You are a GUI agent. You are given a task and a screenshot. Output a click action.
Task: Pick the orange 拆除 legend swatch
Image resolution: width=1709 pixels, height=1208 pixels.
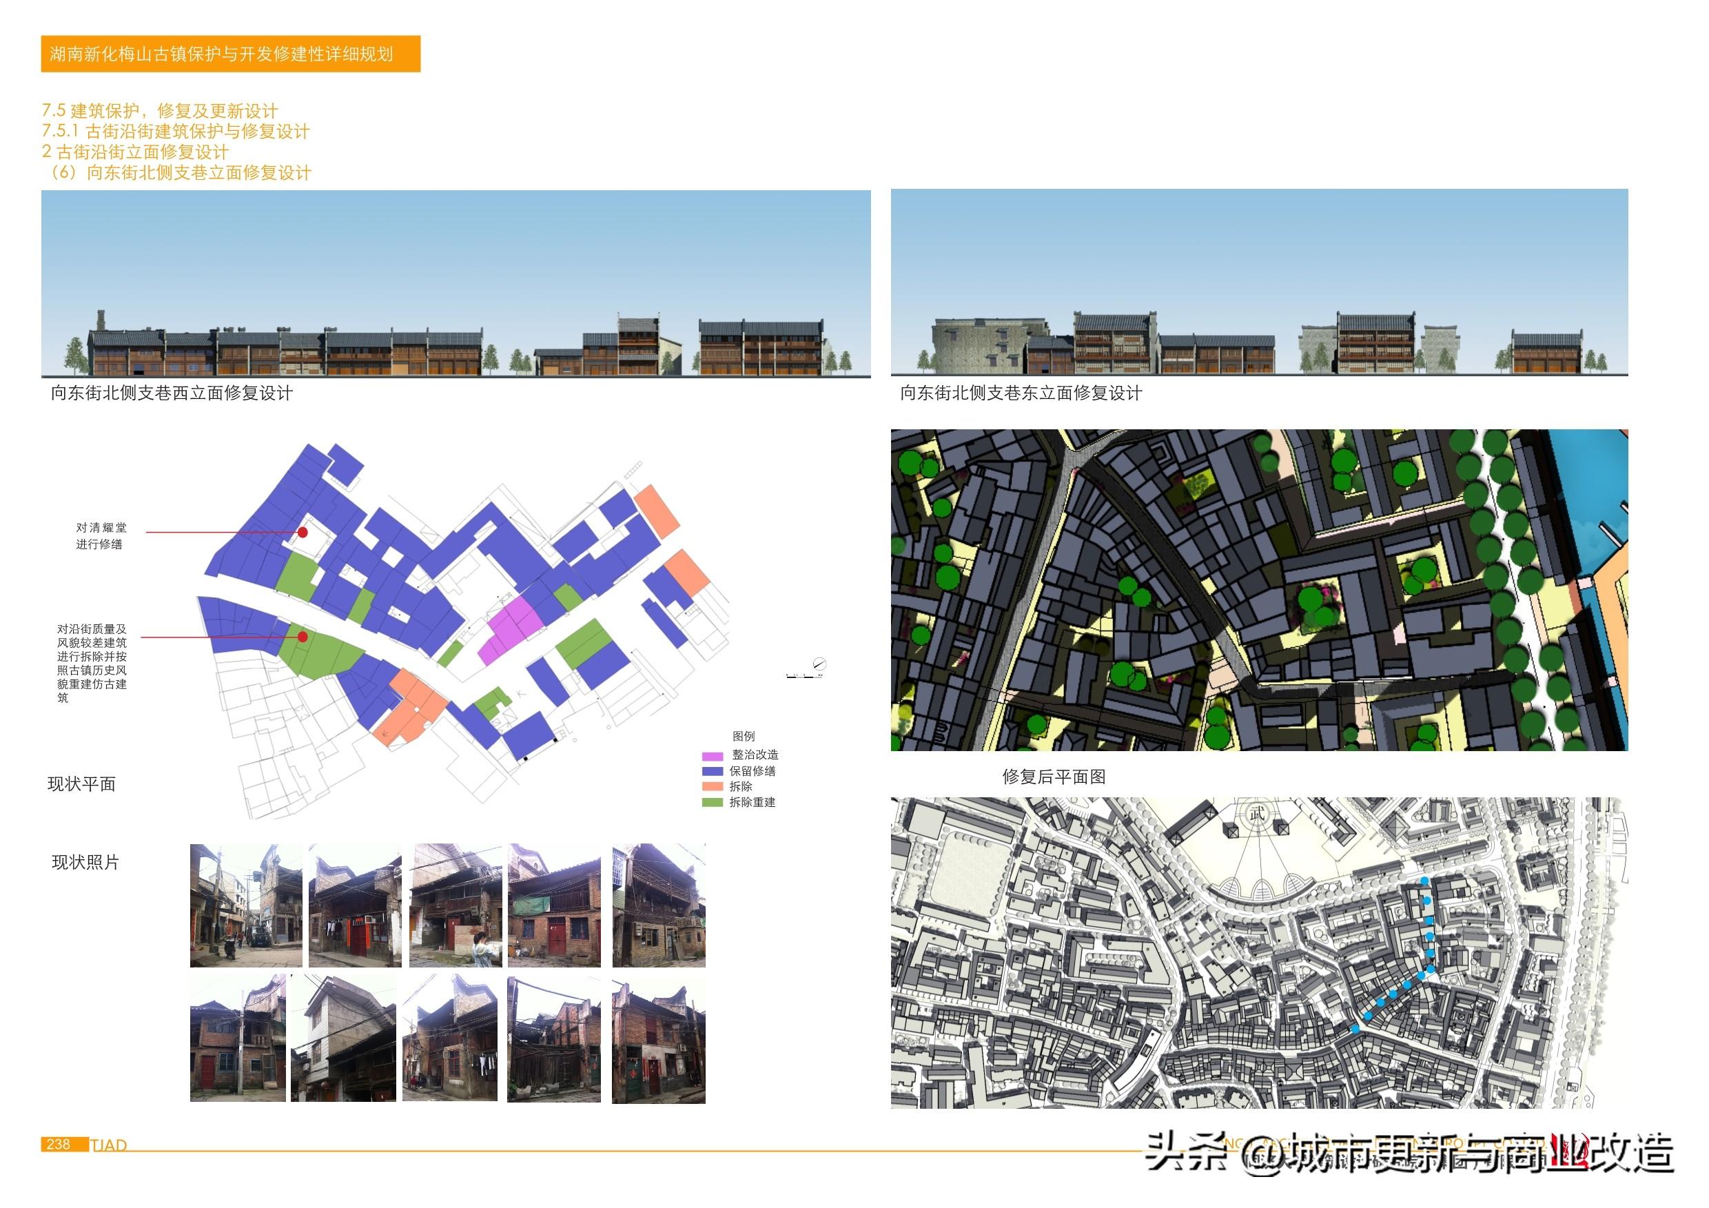coord(713,787)
